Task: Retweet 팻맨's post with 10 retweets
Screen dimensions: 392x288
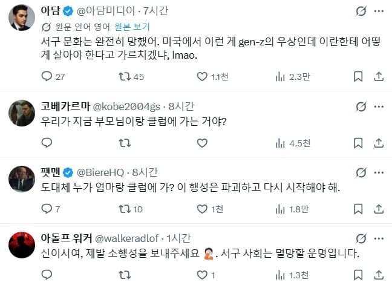Action: [x=124, y=209]
